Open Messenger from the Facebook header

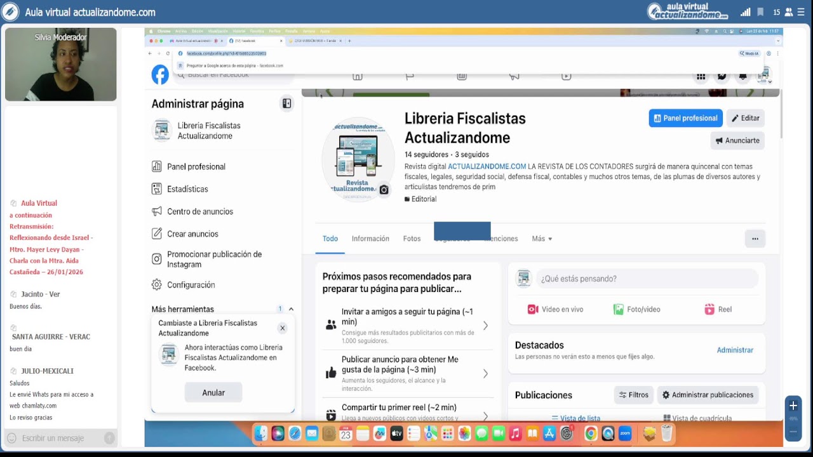coord(722,76)
